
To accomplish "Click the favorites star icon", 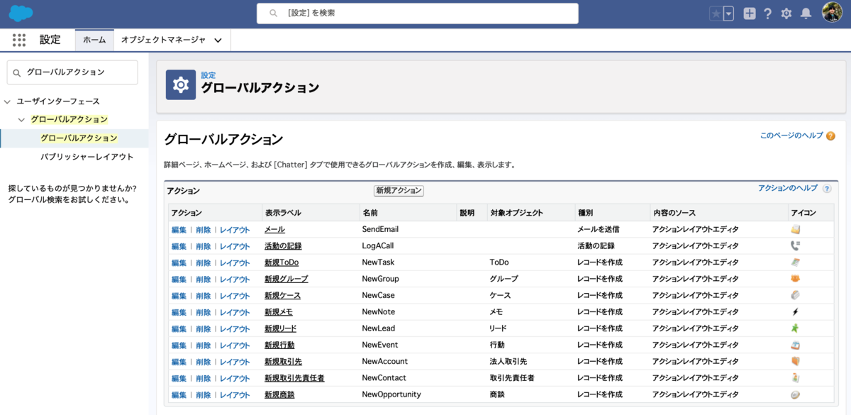I will point(718,12).
